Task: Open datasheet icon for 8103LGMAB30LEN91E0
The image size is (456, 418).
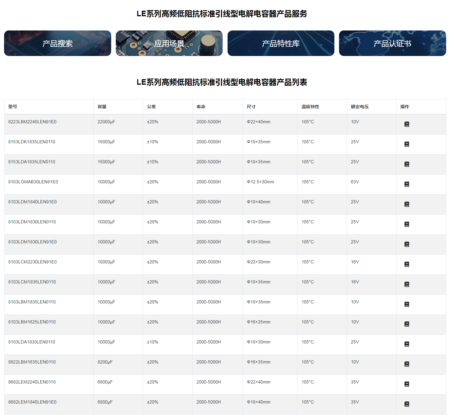Action: coord(407,184)
